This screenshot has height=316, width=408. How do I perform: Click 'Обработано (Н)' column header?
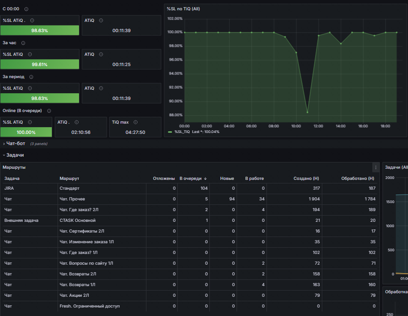coord(358,179)
